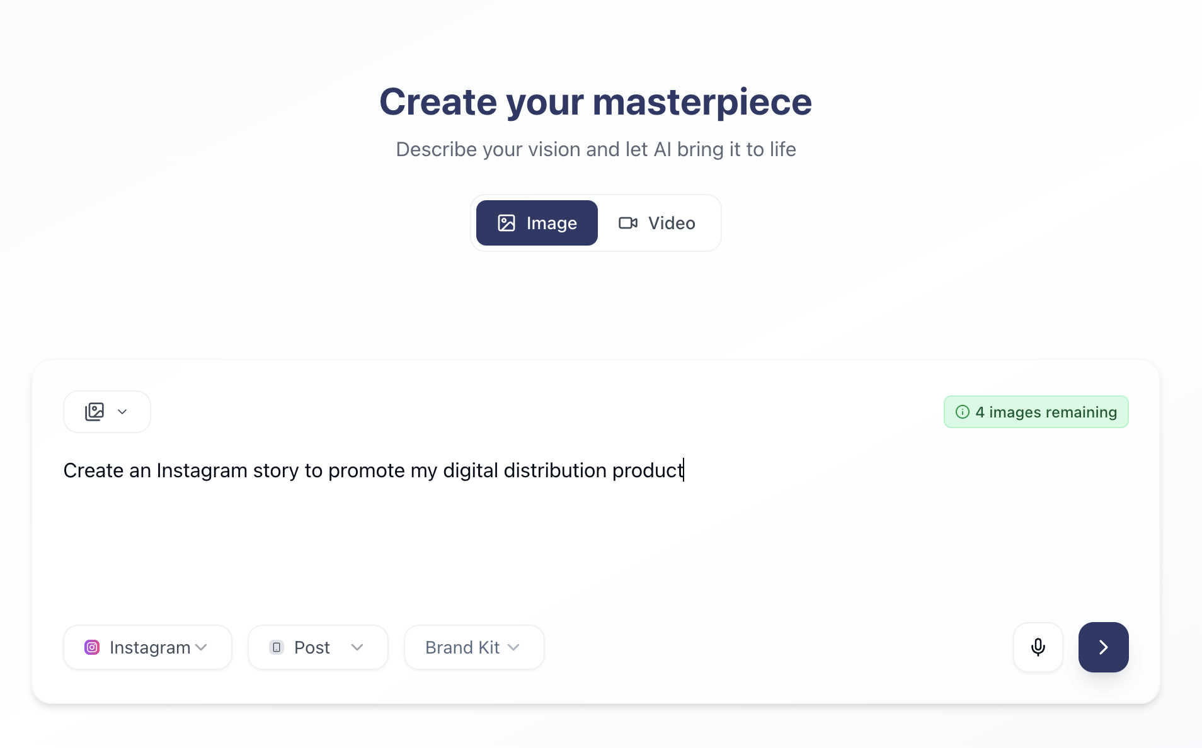The image size is (1202, 748).
Task: Click the info icon beside images remaining
Action: point(962,412)
